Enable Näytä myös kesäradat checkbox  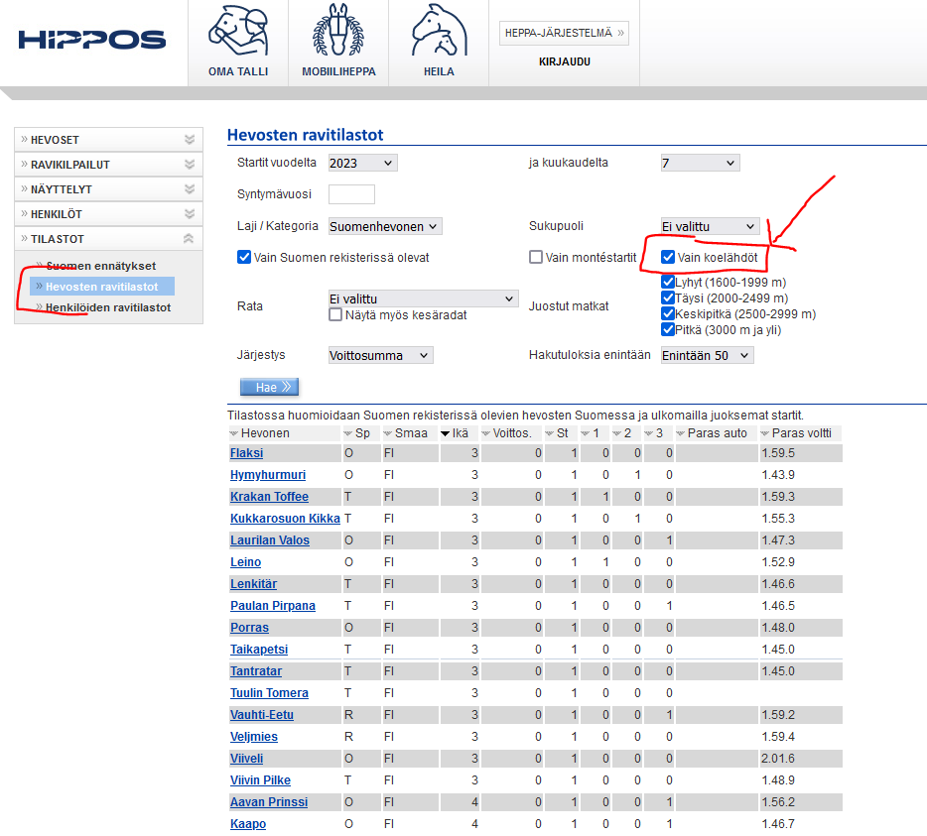pos(335,315)
